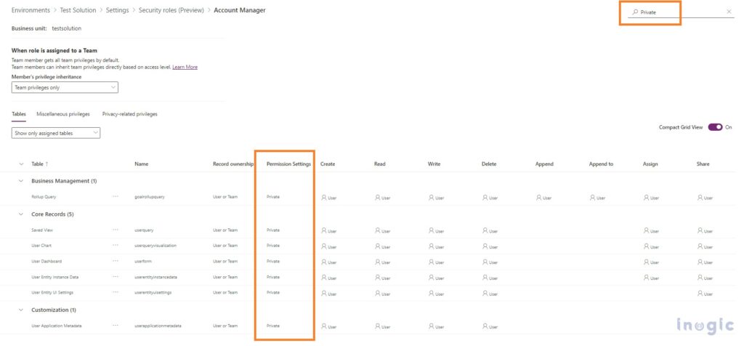Click Create user privilege icon for Rollup Query

(x=324, y=197)
